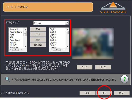Go back with the 戻る button
This screenshot has width=132, height=100.
click(87, 93)
